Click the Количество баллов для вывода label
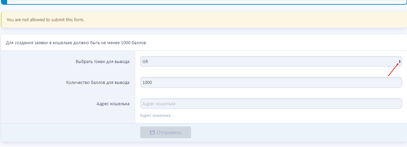Image resolution: width=407 pixels, height=147 pixels. tap(98, 83)
